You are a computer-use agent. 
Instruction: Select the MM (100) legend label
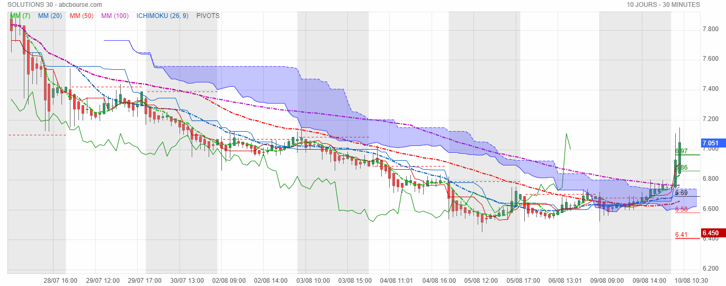point(115,16)
